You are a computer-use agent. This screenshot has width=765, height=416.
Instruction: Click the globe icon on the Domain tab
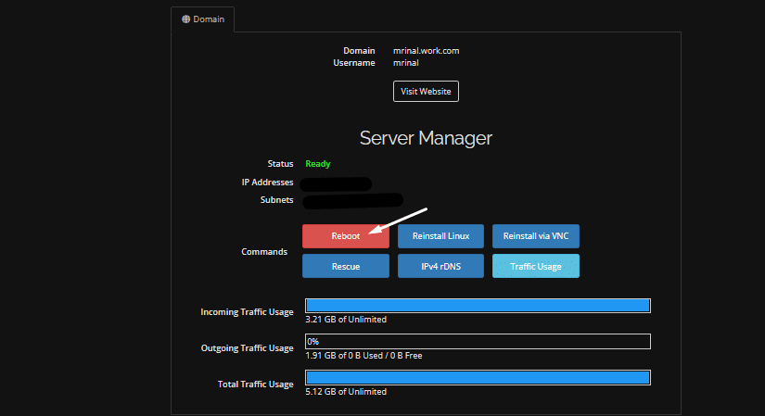point(185,19)
